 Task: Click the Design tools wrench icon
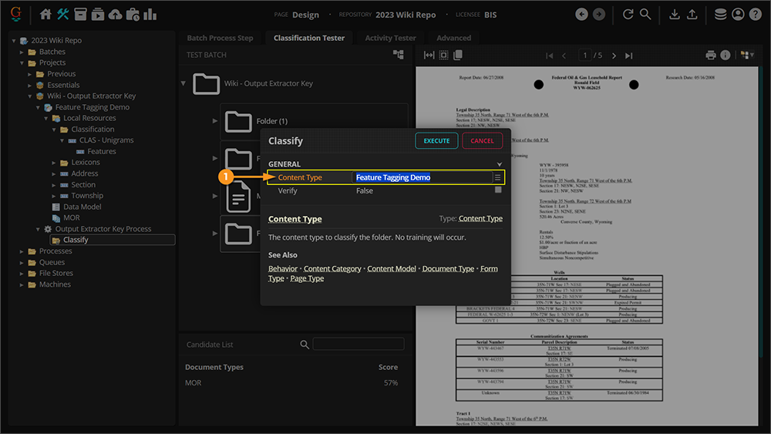click(x=63, y=15)
